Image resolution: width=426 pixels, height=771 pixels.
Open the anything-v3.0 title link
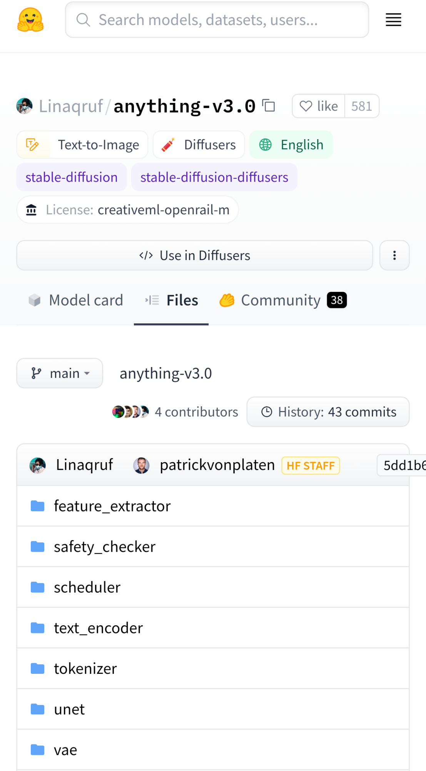click(x=185, y=106)
